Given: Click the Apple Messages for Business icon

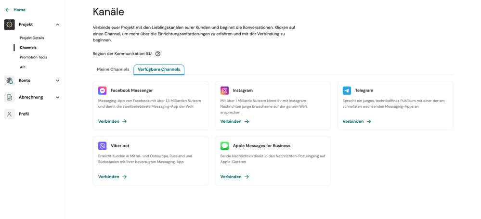Looking at the screenshot, I should (x=224, y=146).
